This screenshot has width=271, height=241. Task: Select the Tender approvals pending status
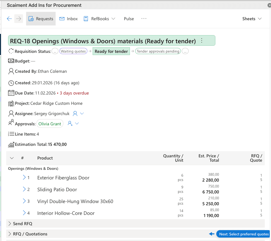tap(158, 51)
